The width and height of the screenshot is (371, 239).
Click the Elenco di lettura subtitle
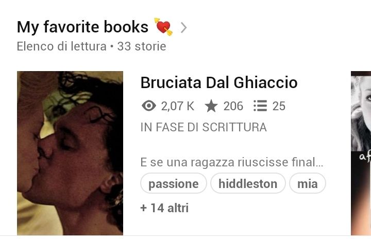click(x=61, y=46)
